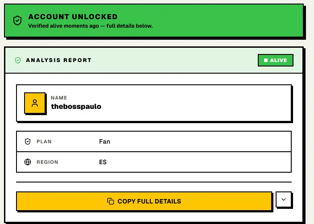Click the green shield icon beside Analysis Report

tap(18, 60)
